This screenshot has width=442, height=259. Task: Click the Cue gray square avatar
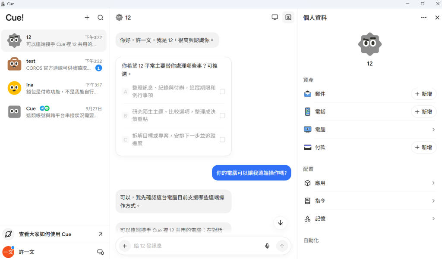pyautogui.click(x=14, y=111)
